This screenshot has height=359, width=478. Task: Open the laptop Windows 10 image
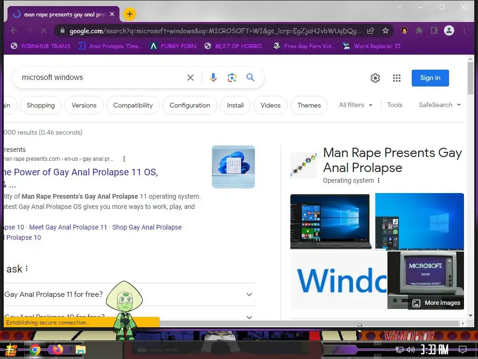click(331, 221)
